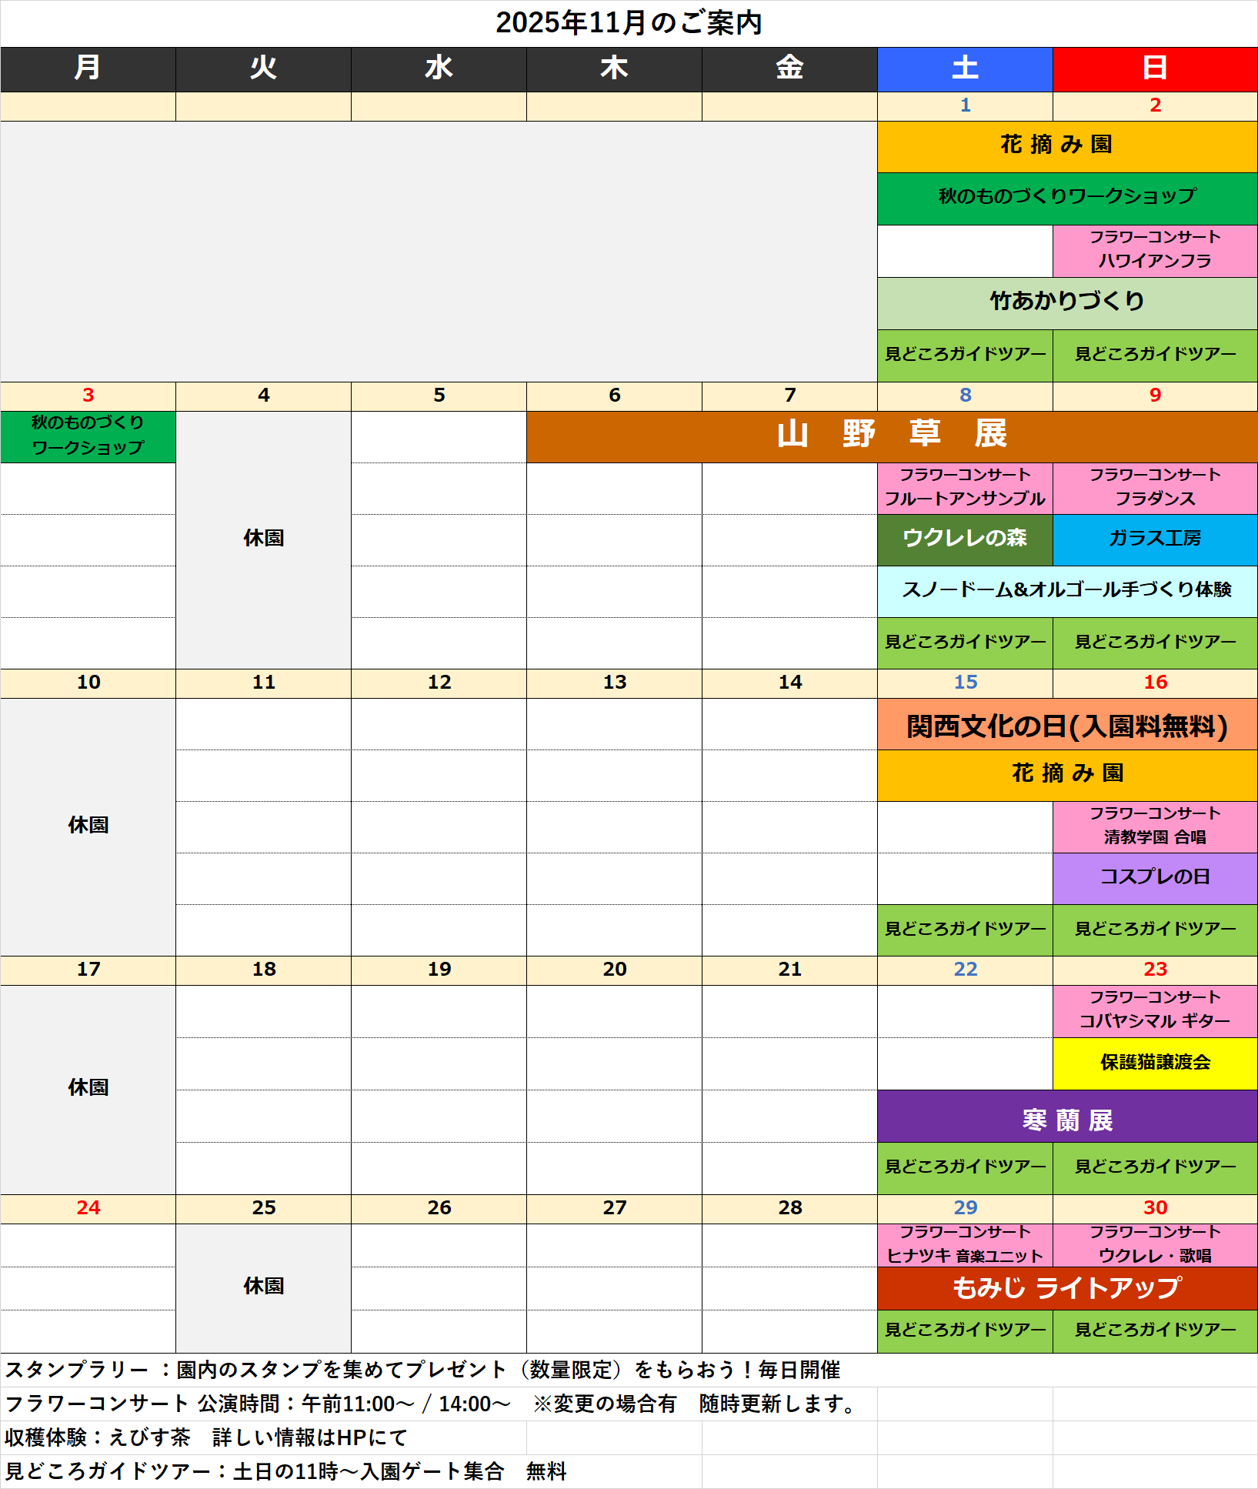Click the ヒナツキ 音楽ユニット concert cell
The height and width of the screenshot is (1489, 1258).
tap(965, 1244)
